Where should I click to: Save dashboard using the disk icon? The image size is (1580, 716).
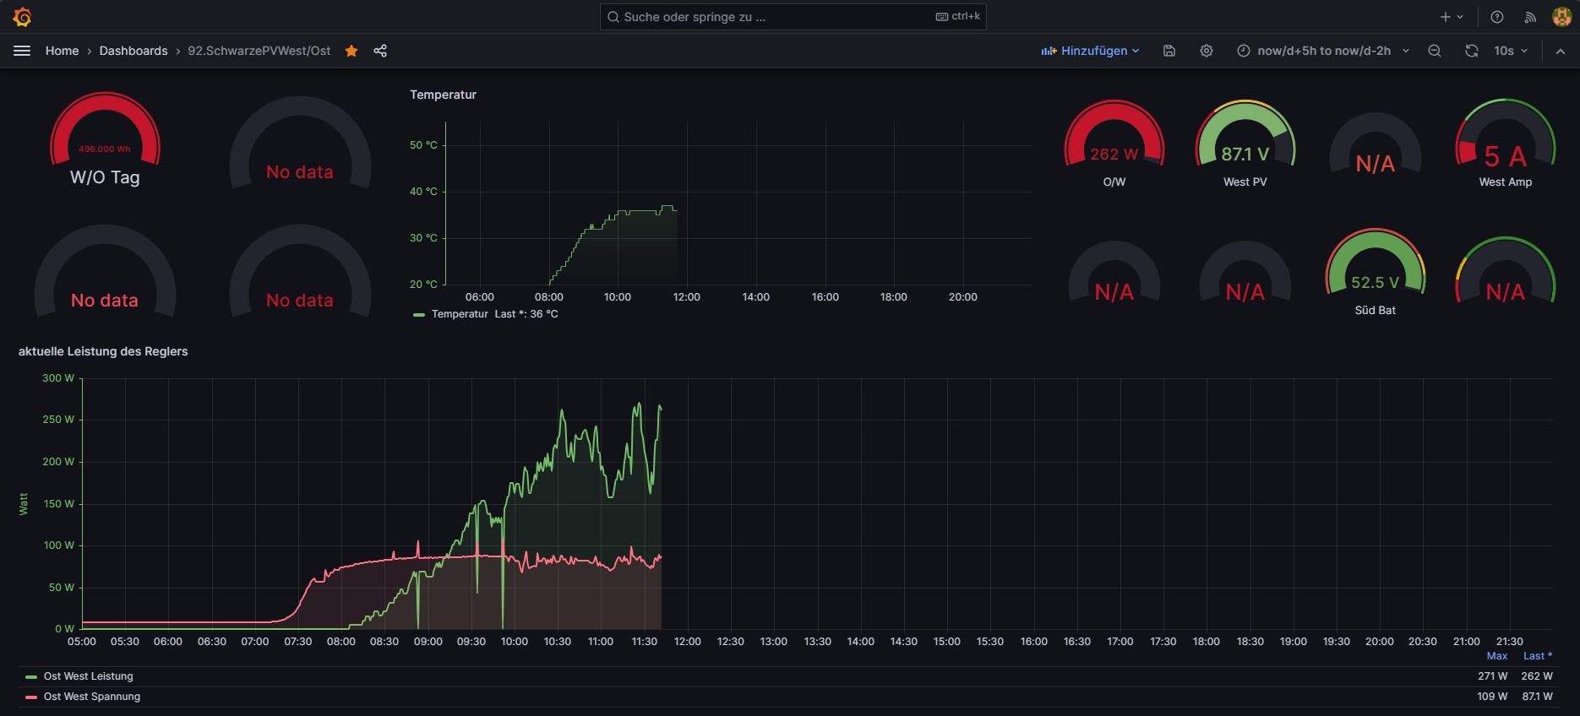pyautogui.click(x=1169, y=51)
